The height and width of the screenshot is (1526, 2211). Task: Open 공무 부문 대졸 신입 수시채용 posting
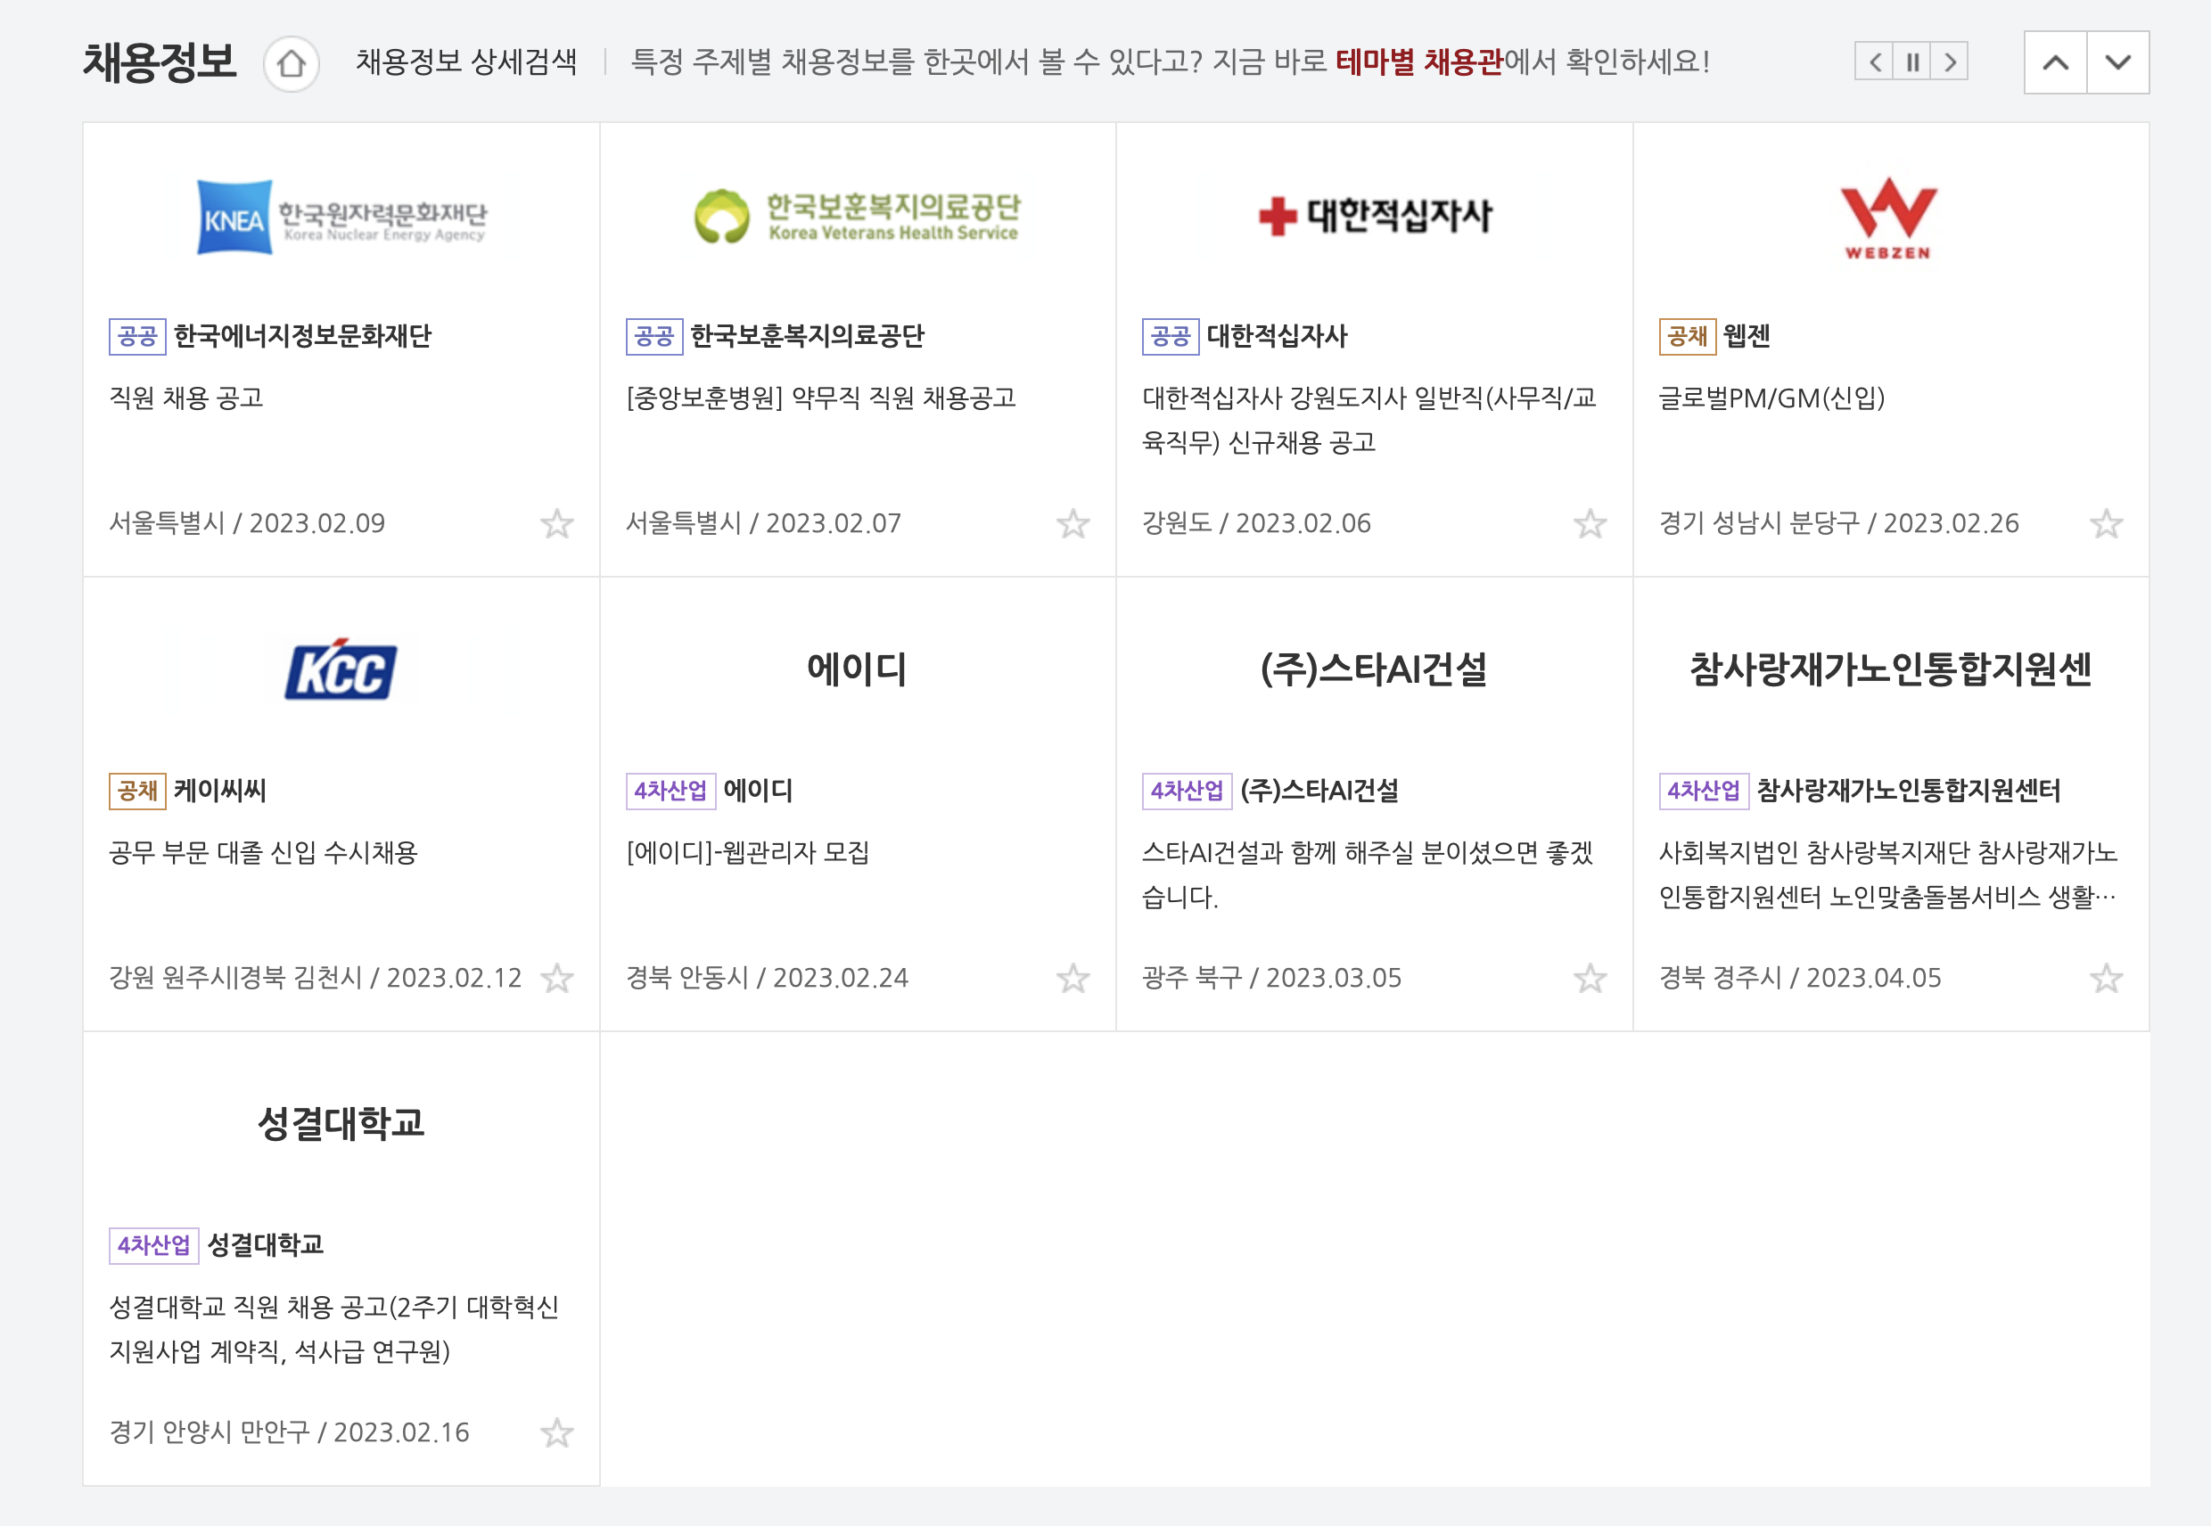[x=263, y=852]
